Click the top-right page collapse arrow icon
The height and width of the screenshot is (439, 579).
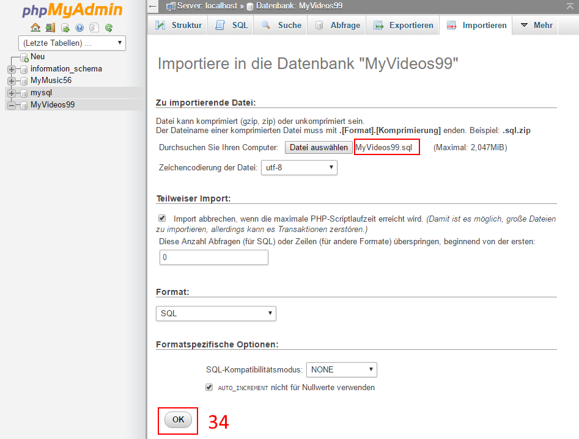[x=570, y=6]
